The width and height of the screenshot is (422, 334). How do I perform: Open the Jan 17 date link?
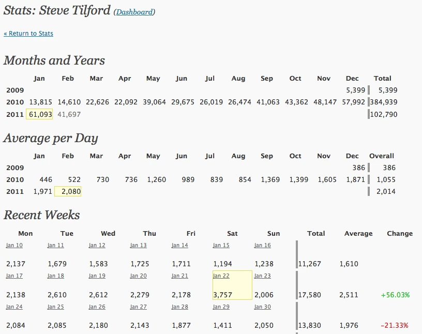tap(14, 276)
